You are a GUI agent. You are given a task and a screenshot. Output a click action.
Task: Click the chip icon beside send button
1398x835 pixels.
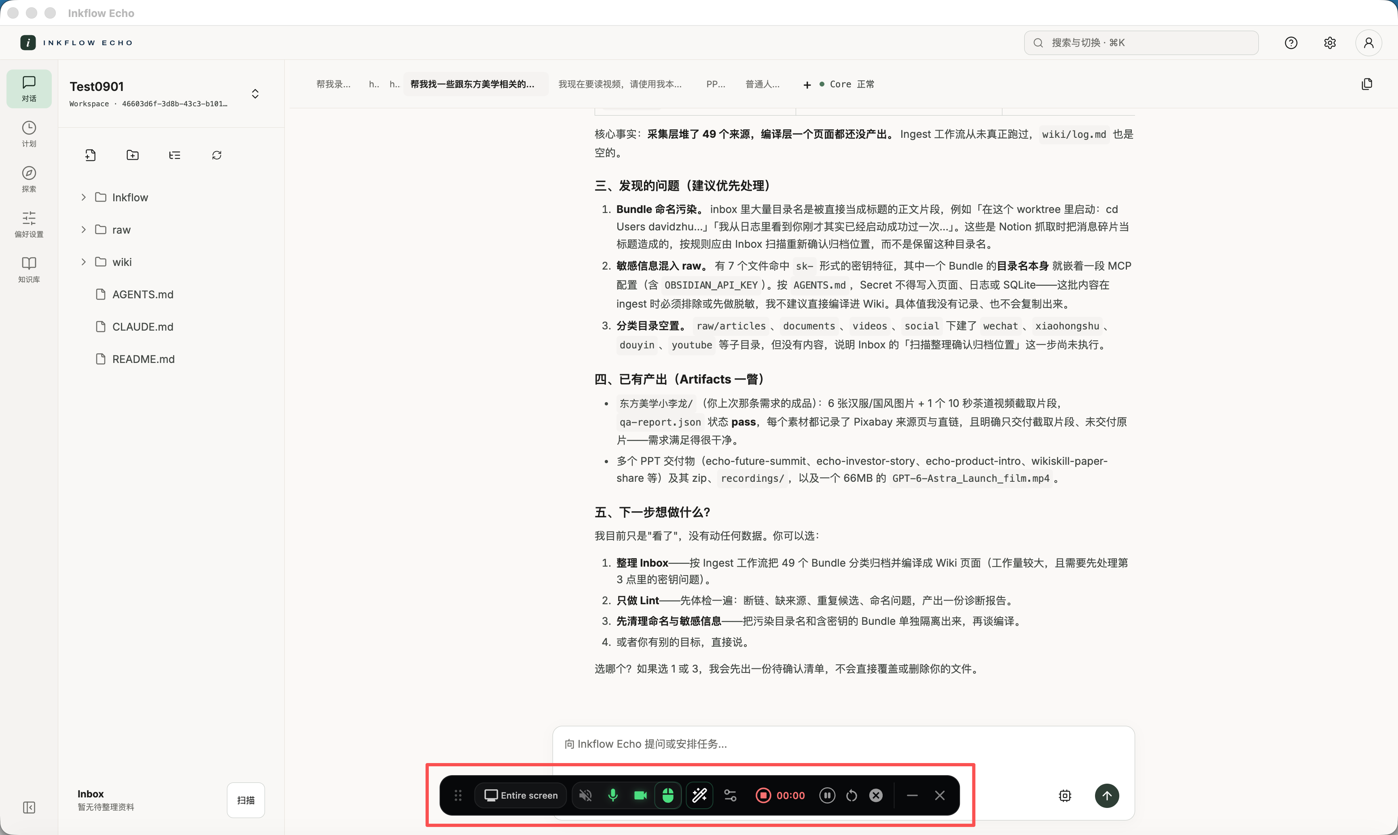point(1065,796)
